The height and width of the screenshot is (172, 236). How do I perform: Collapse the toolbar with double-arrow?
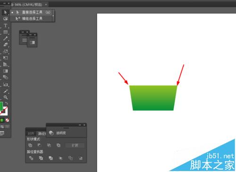4,3
